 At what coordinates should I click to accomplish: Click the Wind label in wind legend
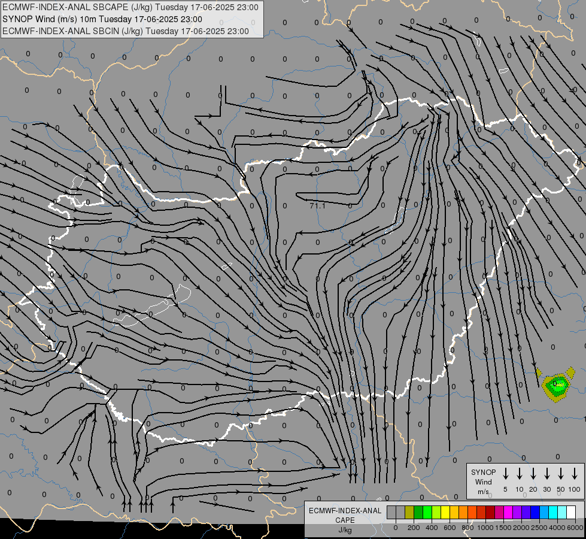click(483, 482)
